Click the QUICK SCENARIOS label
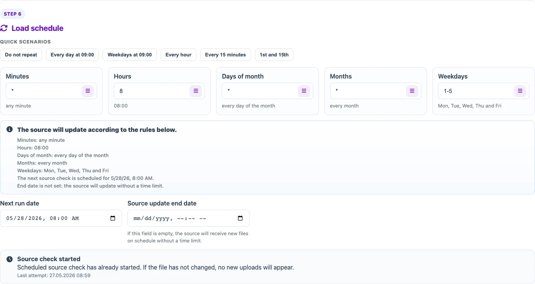Viewport: 535px width, 284px height. (x=26, y=42)
